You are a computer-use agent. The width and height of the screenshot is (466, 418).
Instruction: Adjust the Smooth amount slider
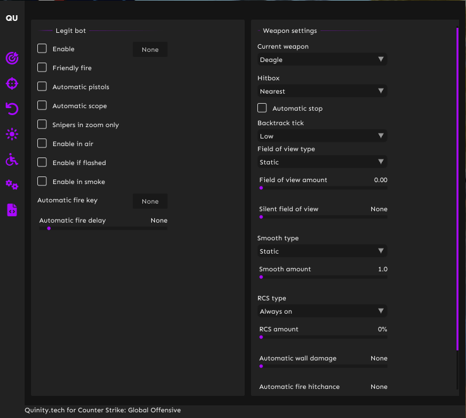[x=323, y=277]
